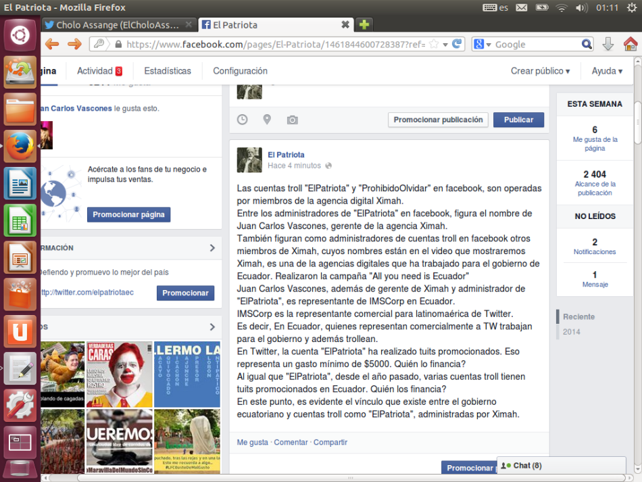Switch to Cholo Assange Twitter tab
This screenshot has height=482, width=642.
tap(118, 25)
